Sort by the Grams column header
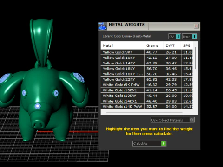This screenshot has width=223, height=167. (x=154, y=45)
